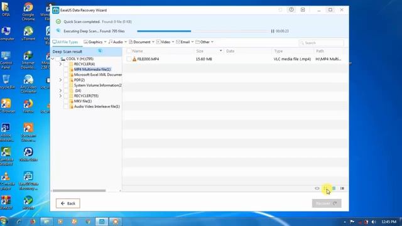Switch to the highlighted list view icon

(334, 188)
